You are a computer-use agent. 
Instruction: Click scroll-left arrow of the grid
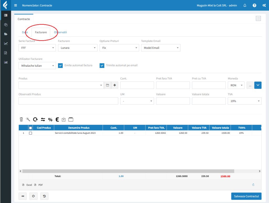pos(20,171)
